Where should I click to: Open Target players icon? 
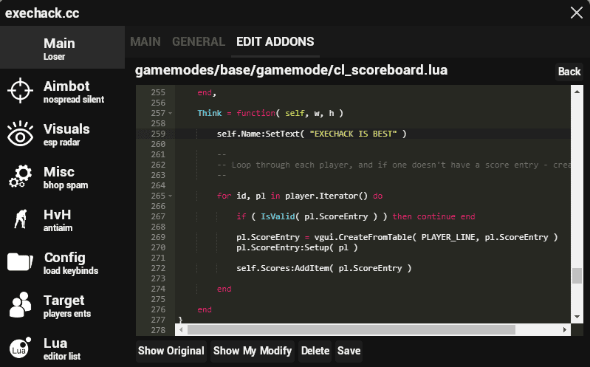coord(19,305)
